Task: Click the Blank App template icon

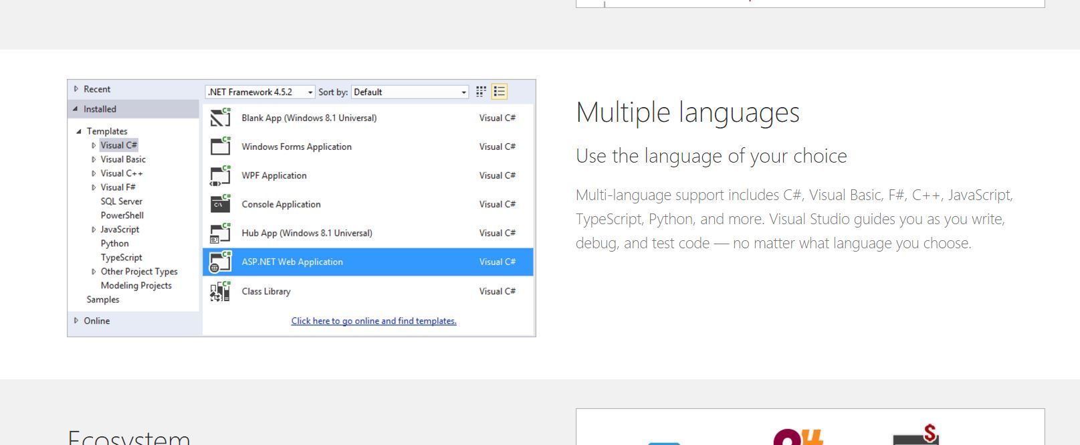Action: pyautogui.click(x=221, y=118)
